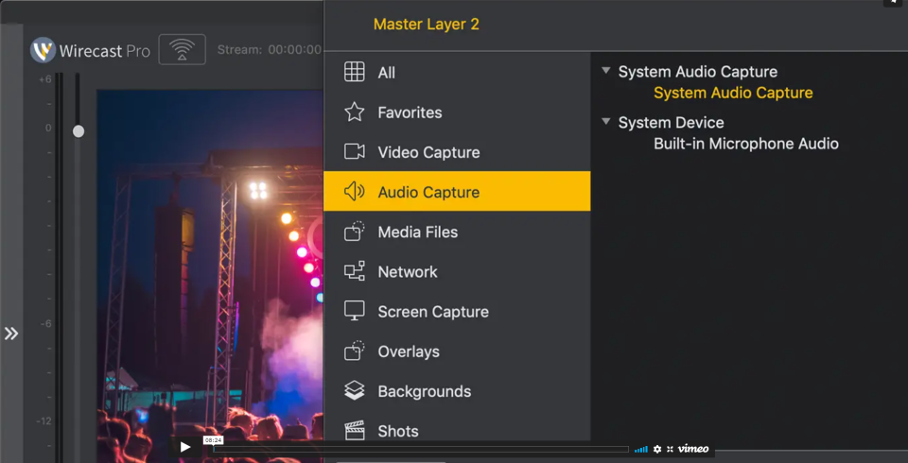Click the audio volume slider knob

[x=79, y=131]
